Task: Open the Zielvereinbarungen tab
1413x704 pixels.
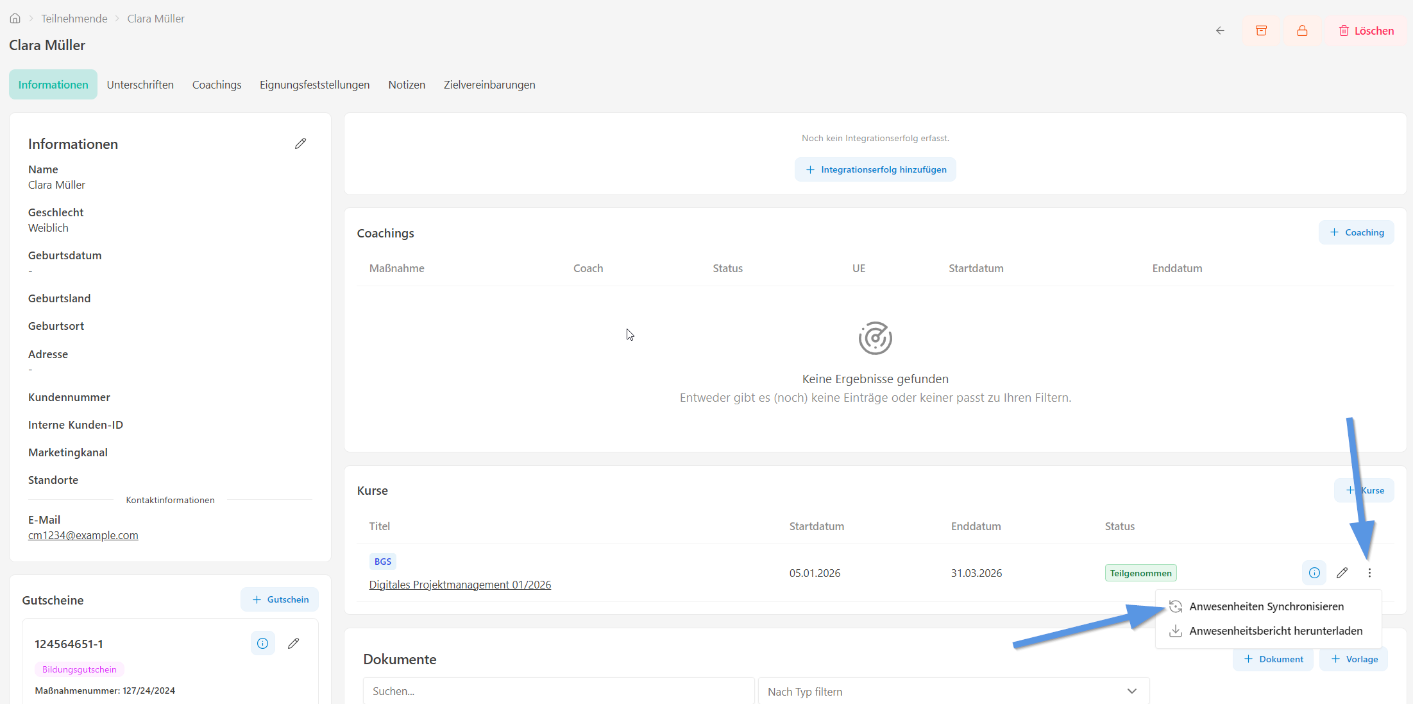Action: click(489, 85)
